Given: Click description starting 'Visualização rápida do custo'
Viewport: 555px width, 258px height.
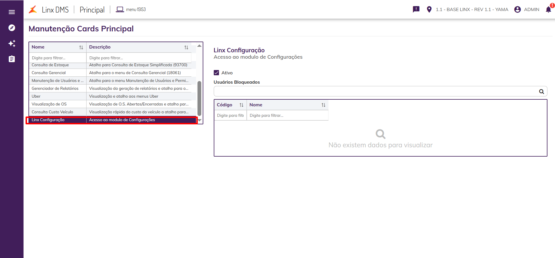Looking at the screenshot, I should (x=139, y=112).
